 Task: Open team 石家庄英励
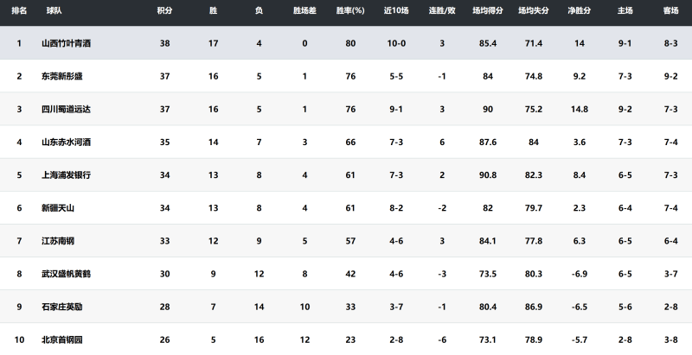(61, 306)
